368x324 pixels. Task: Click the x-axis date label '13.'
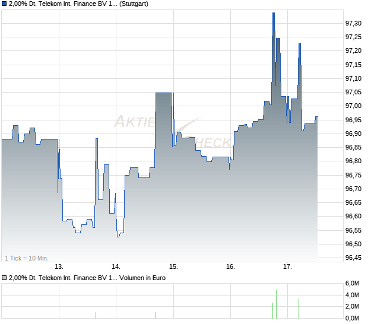[59, 267]
